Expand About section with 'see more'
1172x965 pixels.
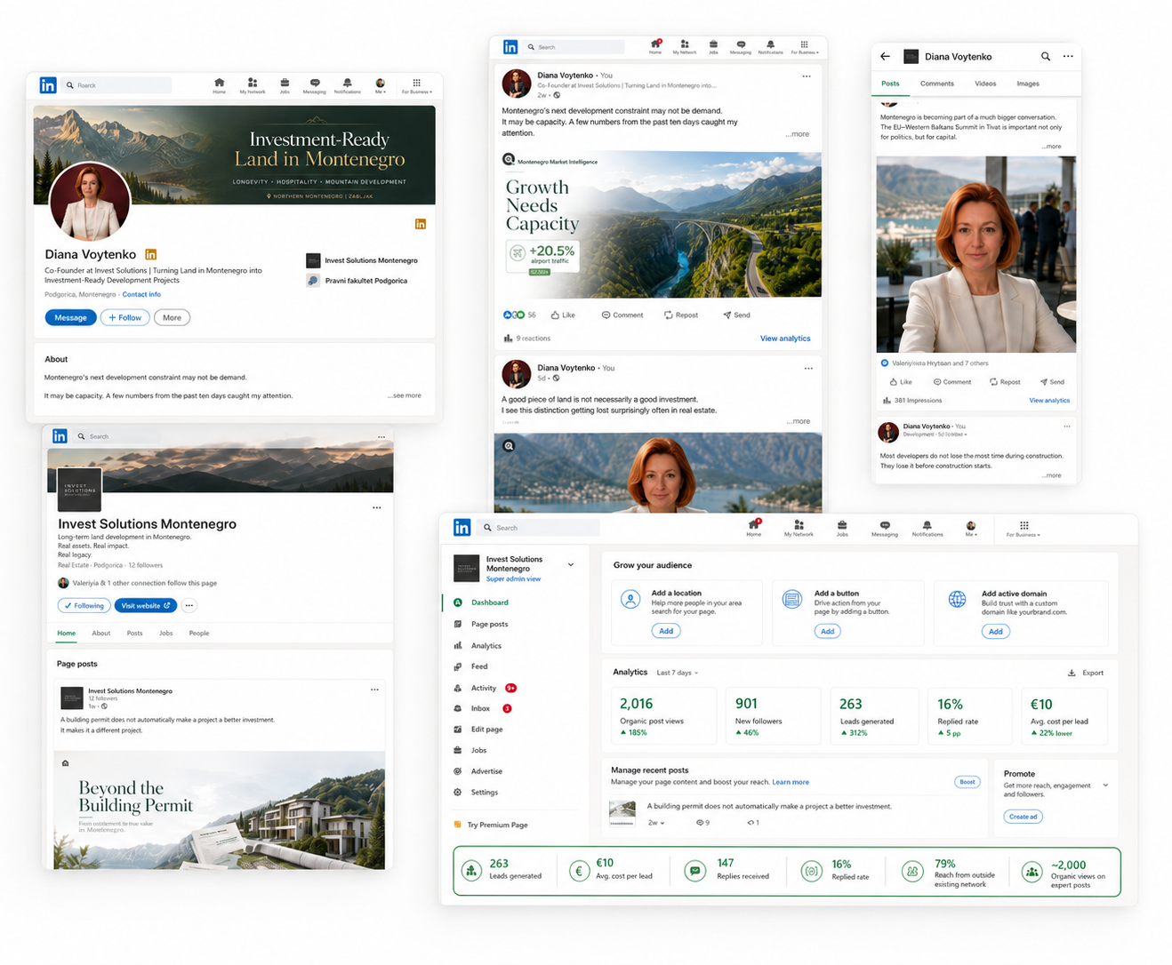[x=405, y=395]
